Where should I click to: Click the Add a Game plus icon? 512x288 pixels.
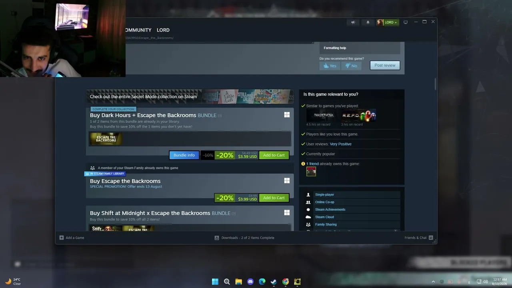point(62,238)
